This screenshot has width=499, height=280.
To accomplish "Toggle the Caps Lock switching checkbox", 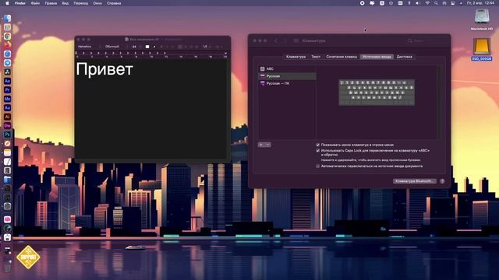I will pos(317,150).
